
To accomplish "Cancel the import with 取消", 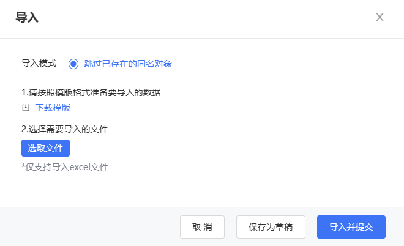I will pyautogui.click(x=202, y=227).
